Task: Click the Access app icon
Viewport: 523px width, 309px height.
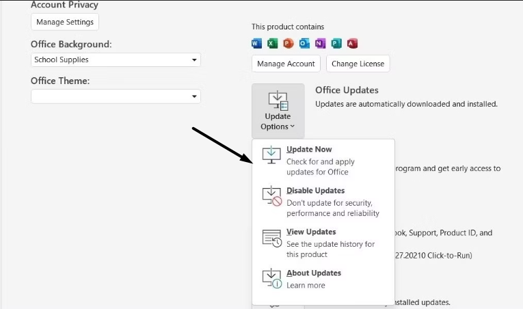Action: (353, 43)
